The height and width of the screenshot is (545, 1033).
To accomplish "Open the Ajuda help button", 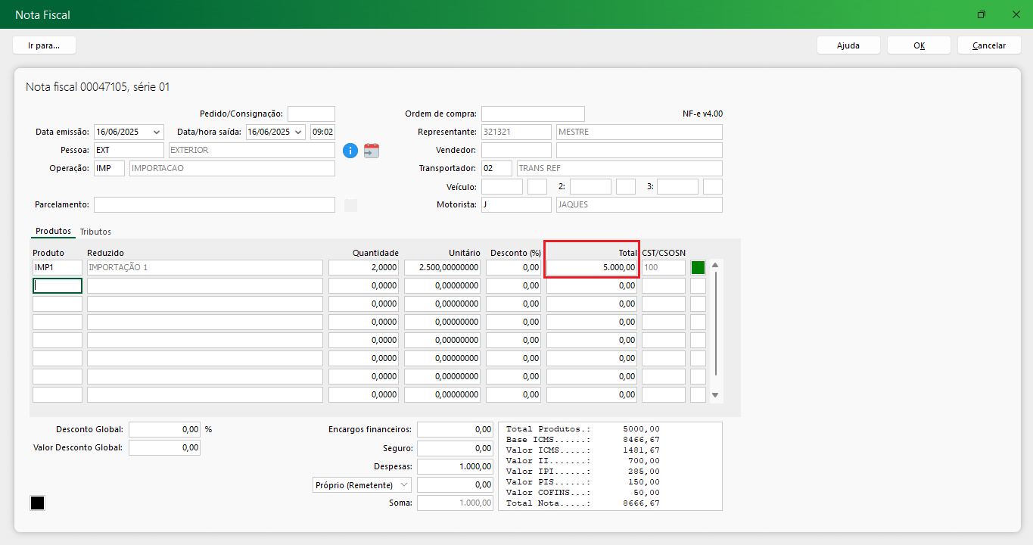I will pos(848,45).
